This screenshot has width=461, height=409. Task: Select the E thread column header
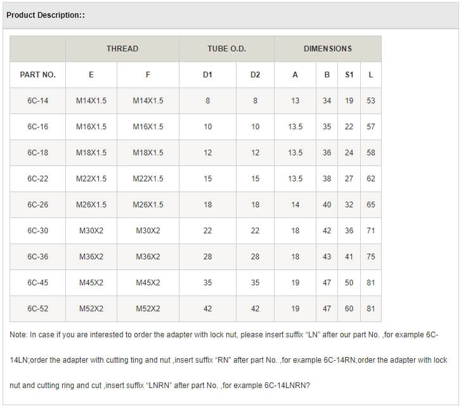pos(91,75)
